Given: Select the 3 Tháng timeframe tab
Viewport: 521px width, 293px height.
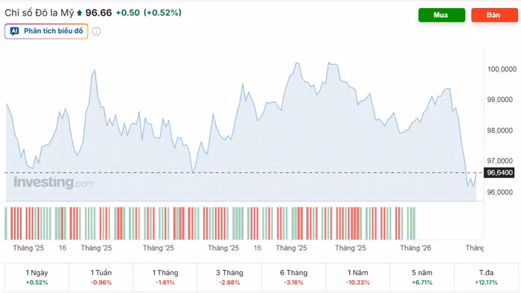Looking at the screenshot, I should click(x=229, y=277).
